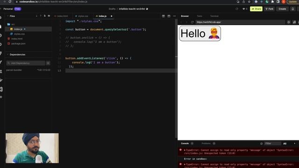299x168 pixels.
Task: Switch to the Tests tab
Action: tap(199, 16)
